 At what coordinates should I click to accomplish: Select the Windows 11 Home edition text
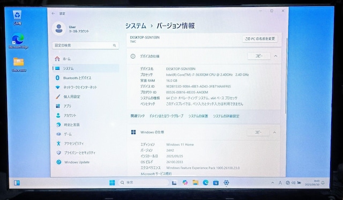(180, 145)
